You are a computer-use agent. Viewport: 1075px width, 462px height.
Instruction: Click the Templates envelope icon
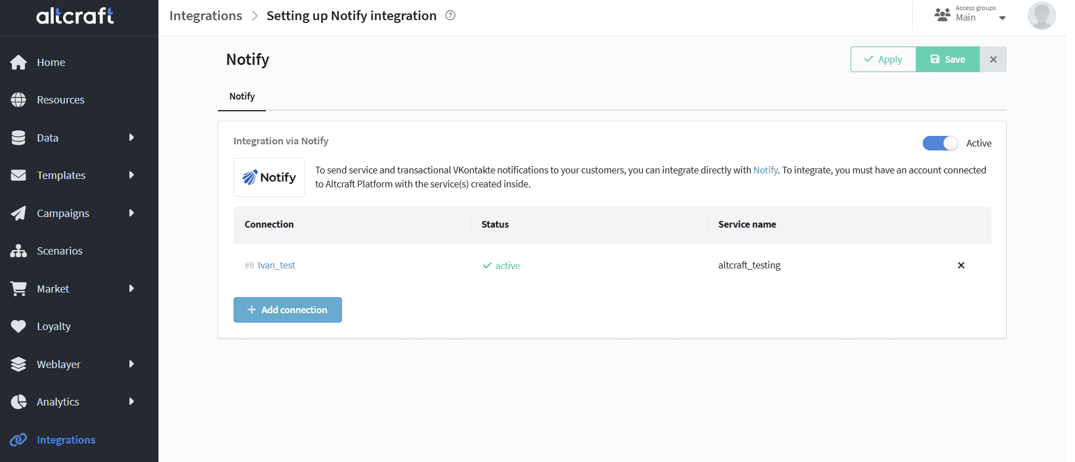18,175
